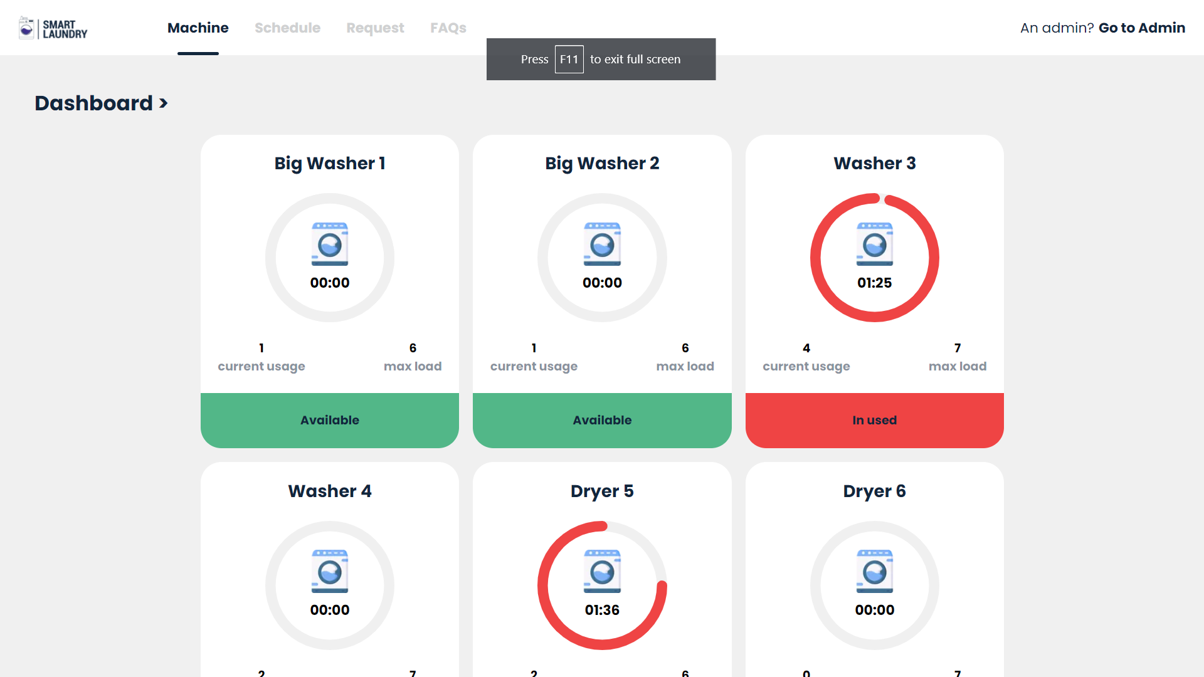
Task: Toggle Big Washer 2 Available status
Action: click(601, 420)
